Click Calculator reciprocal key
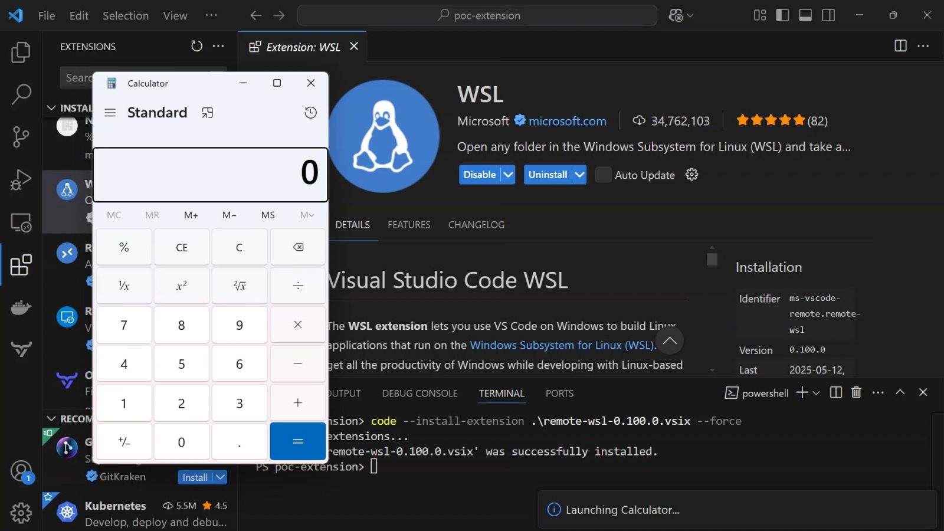The image size is (944, 531). (124, 286)
